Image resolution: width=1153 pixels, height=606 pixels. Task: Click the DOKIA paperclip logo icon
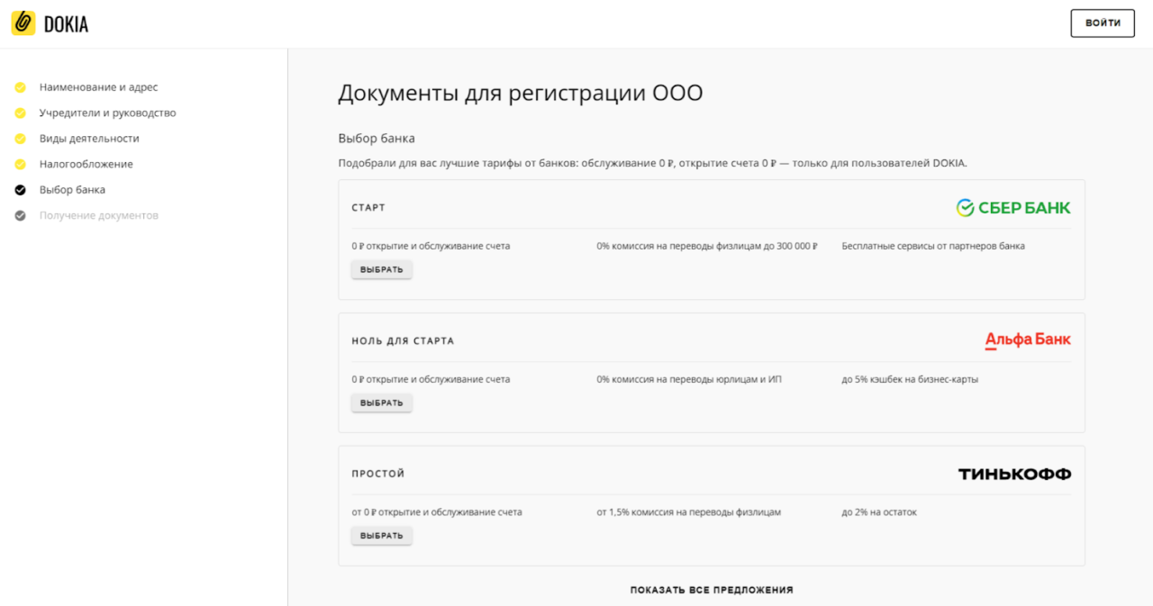point(23,23)
